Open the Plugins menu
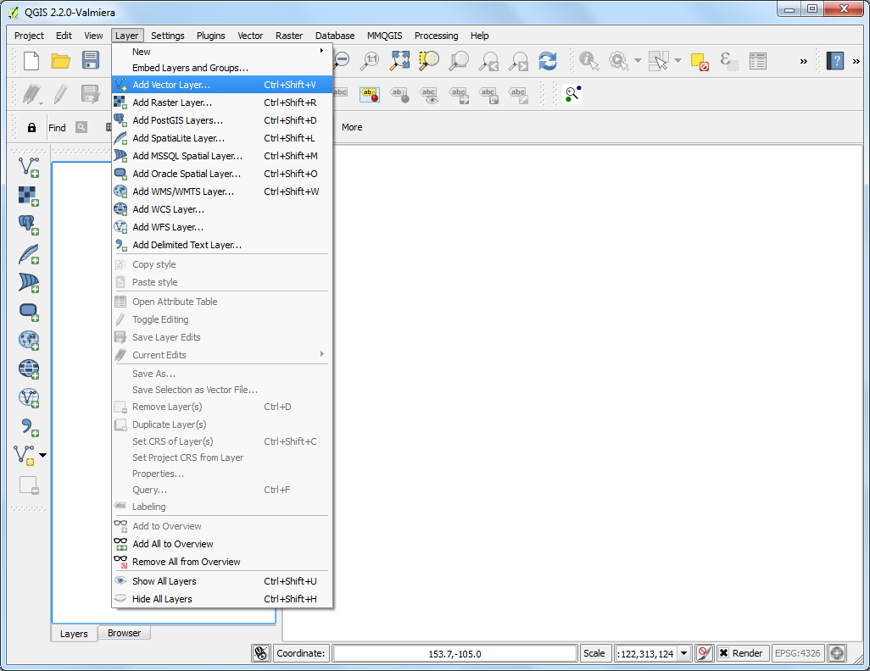 (x=210, y=36)
